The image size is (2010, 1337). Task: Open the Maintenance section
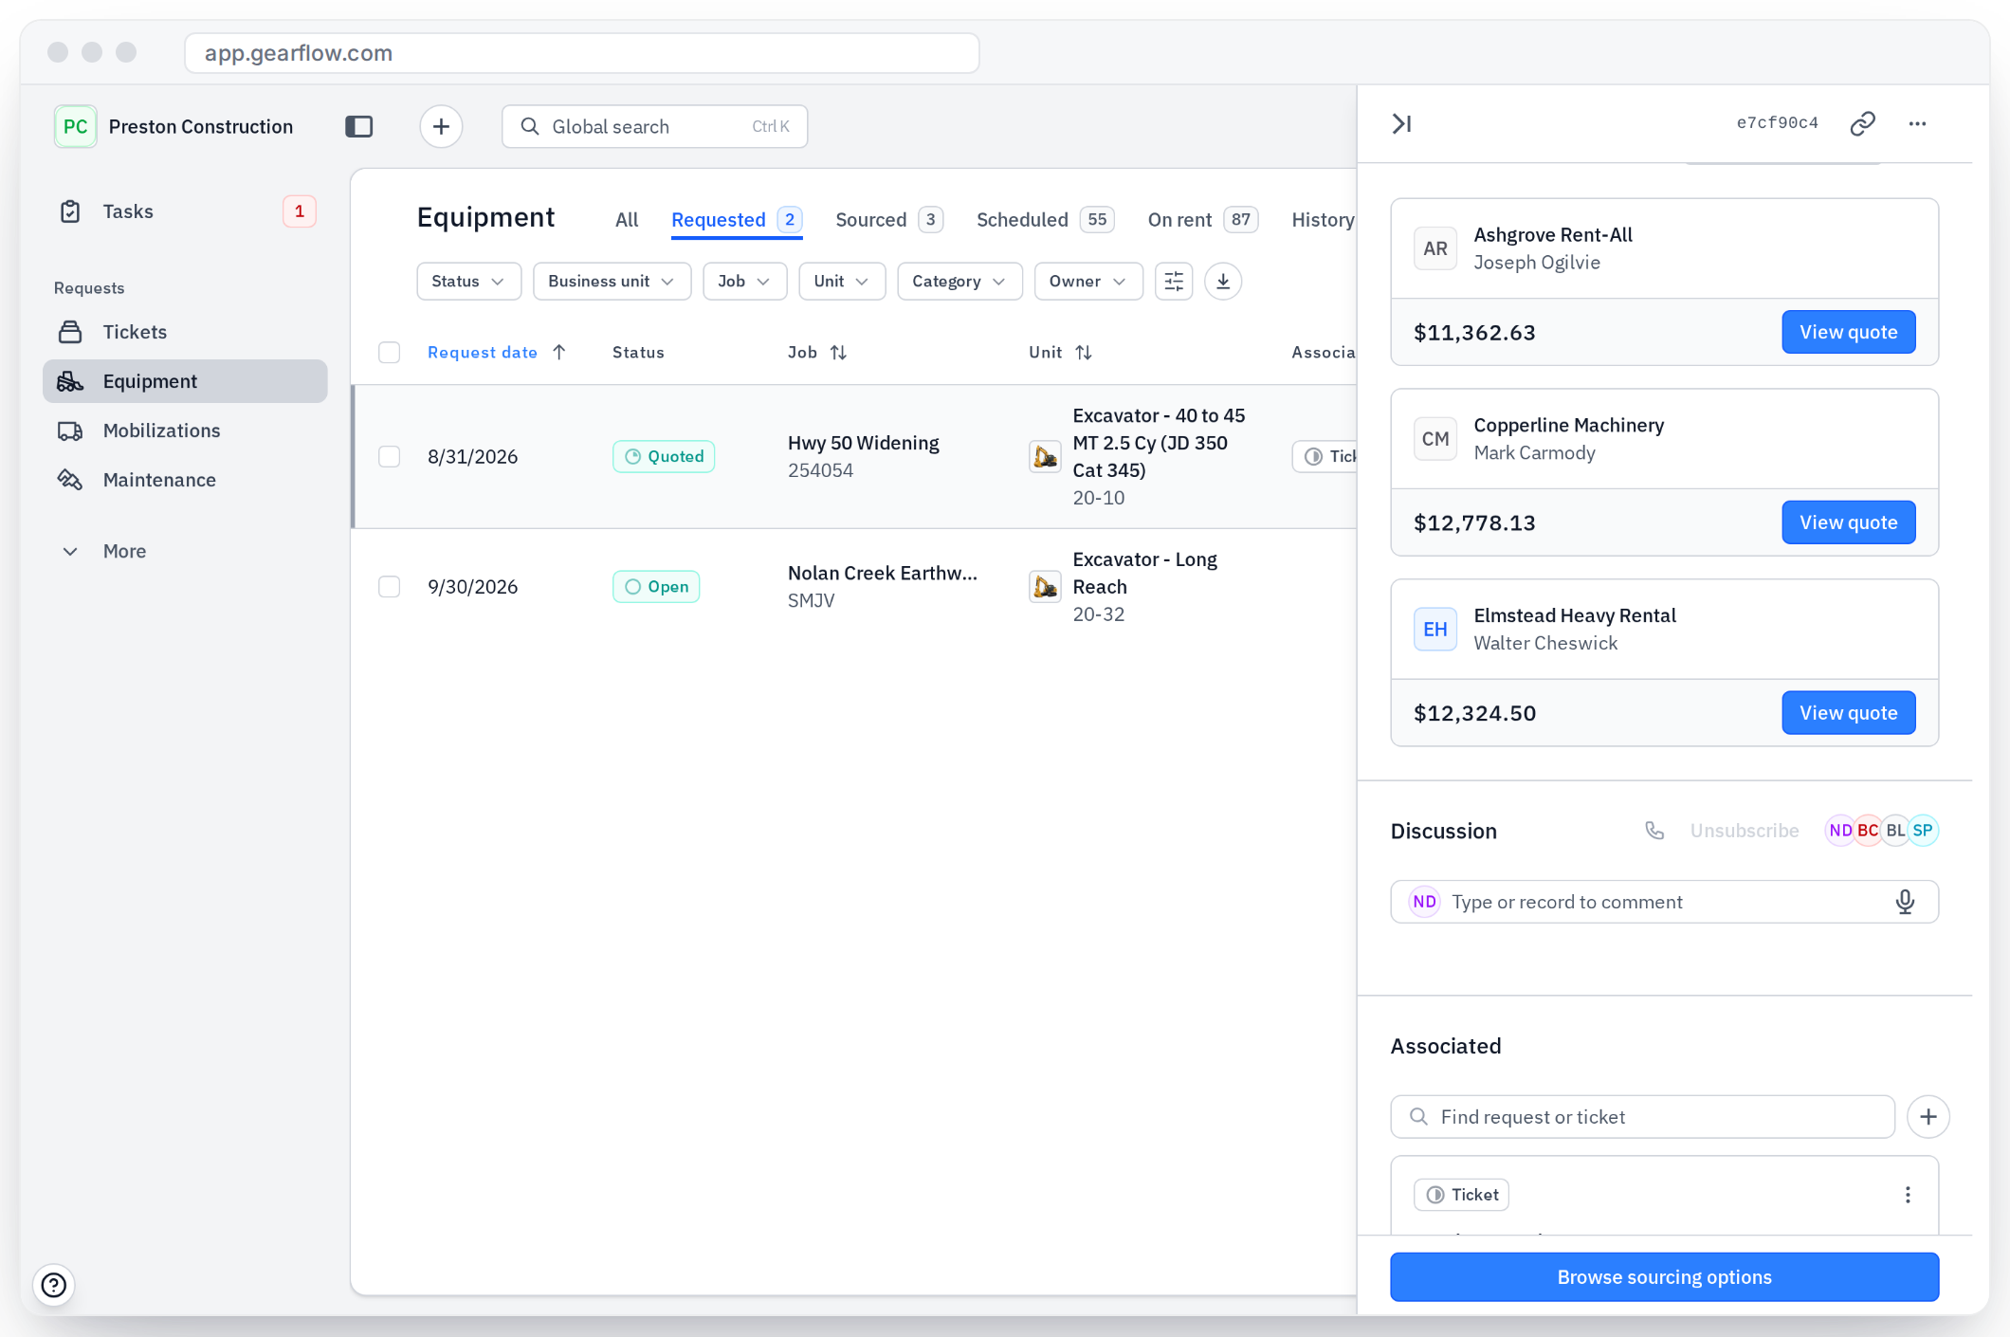click(185, 480)
